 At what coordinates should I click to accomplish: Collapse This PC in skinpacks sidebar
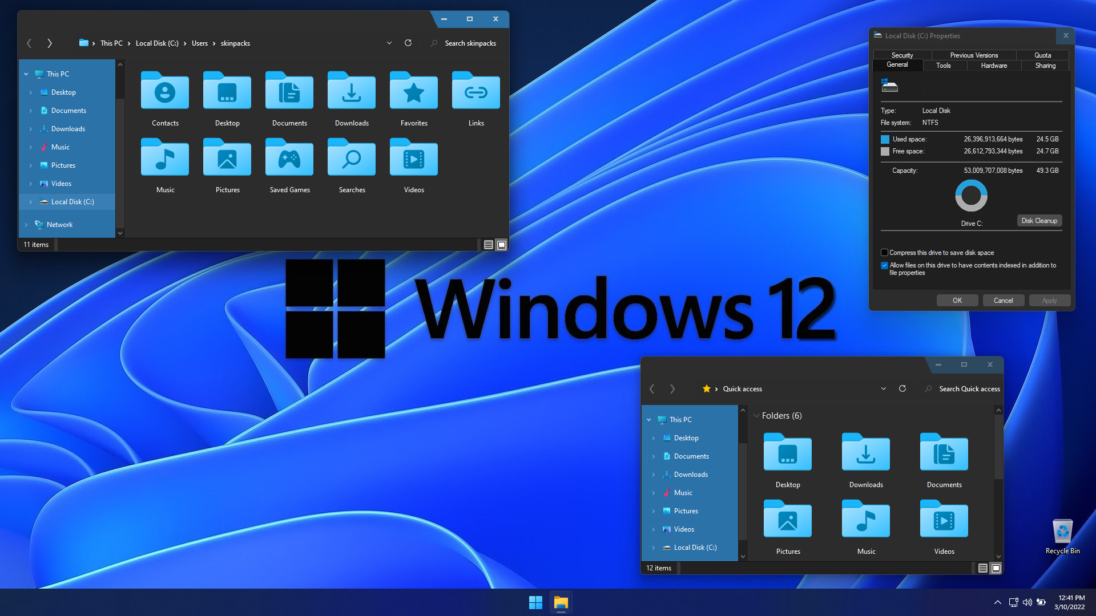point(26,74)
